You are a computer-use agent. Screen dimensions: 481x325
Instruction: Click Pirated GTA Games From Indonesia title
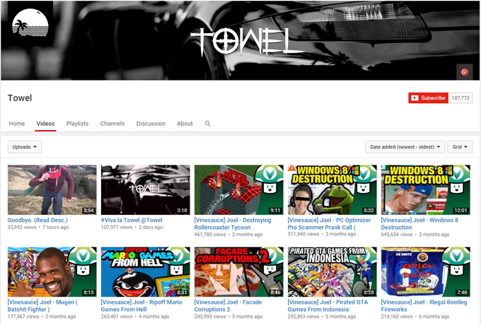[x=328, y=306]
